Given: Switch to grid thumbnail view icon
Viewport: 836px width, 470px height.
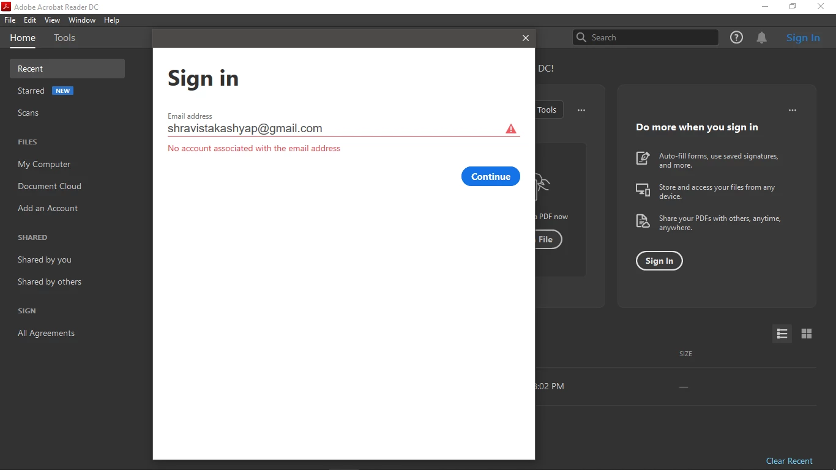Looking at the screenshot, I should point(807,334).
